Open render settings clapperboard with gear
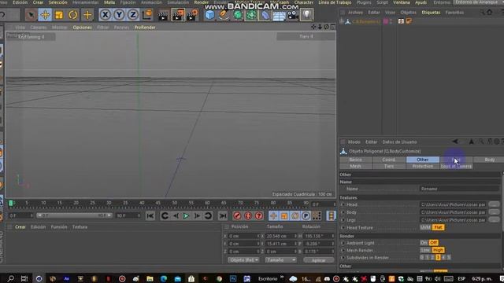 coord(192,15)
